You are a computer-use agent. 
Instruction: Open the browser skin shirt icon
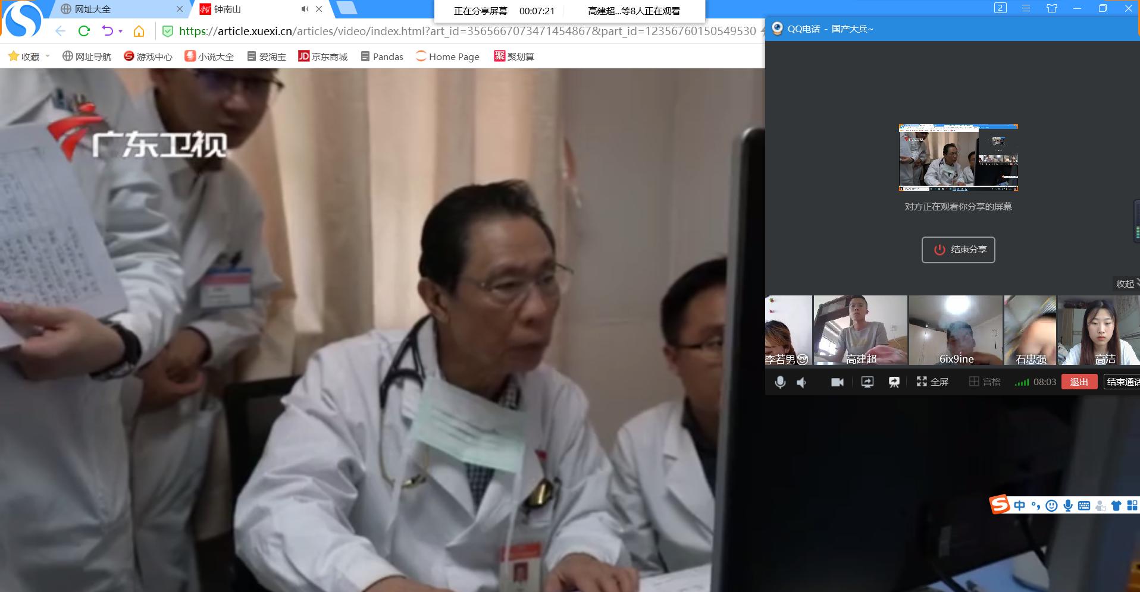point(1052,8)
